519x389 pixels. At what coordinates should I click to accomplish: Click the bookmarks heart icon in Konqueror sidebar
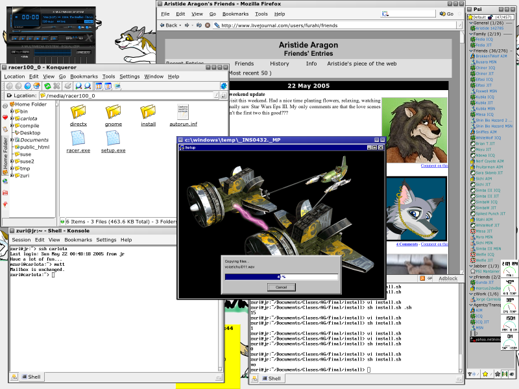(x=5, y=117)
